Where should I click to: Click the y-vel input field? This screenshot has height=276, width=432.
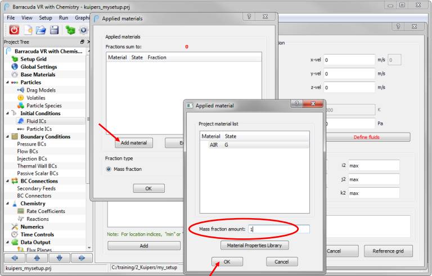[349, 74]
